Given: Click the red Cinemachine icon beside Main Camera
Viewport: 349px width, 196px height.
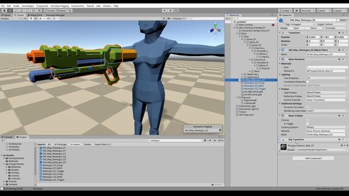Looking at the screenshot, I should point(273,25).
